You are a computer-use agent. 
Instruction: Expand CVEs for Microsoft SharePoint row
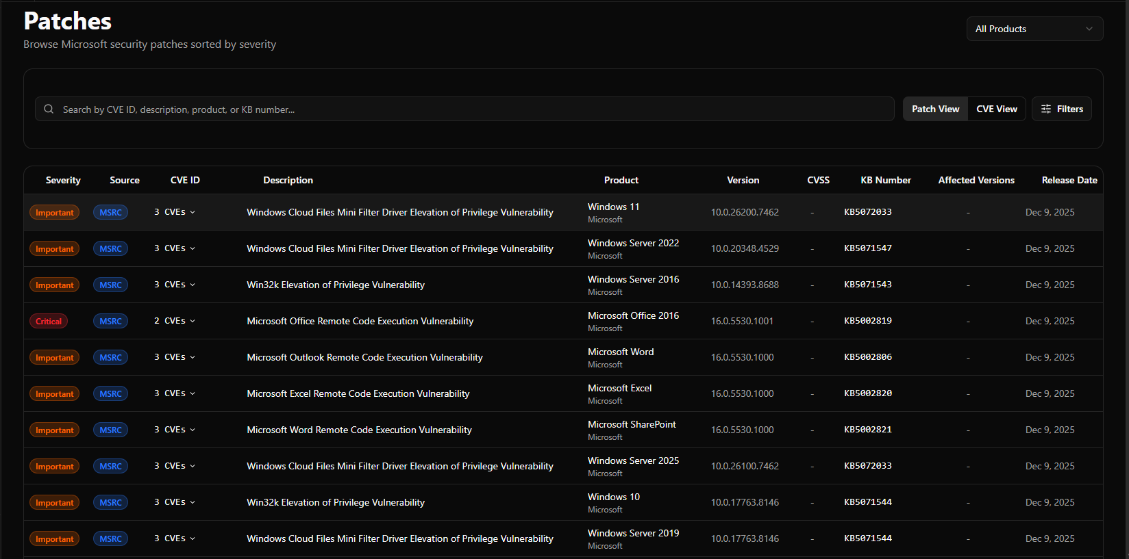(x=175, y=430)
